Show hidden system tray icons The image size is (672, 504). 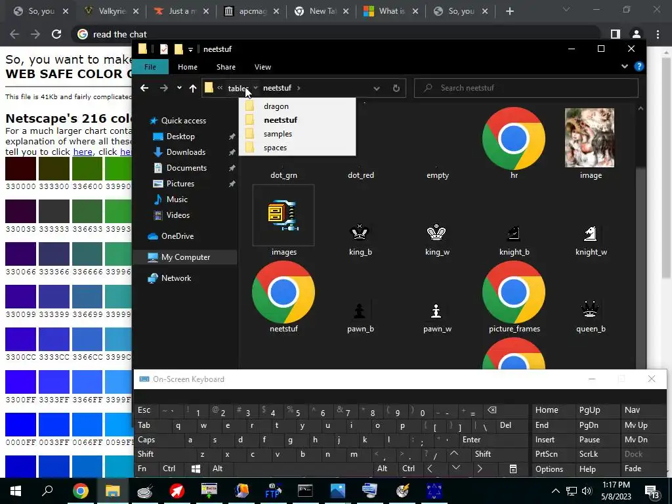555,491
